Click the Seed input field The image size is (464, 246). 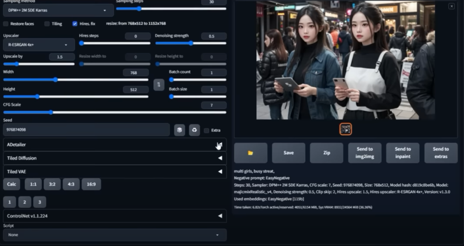click(x=86, y=130)
